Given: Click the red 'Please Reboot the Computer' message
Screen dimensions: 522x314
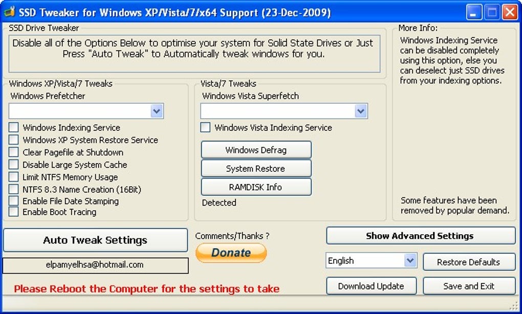Looking at the screenshot, I should (x=146, y=289).
